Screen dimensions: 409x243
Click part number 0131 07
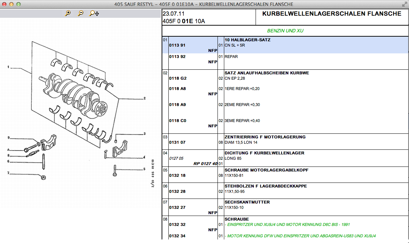[177, 142]
